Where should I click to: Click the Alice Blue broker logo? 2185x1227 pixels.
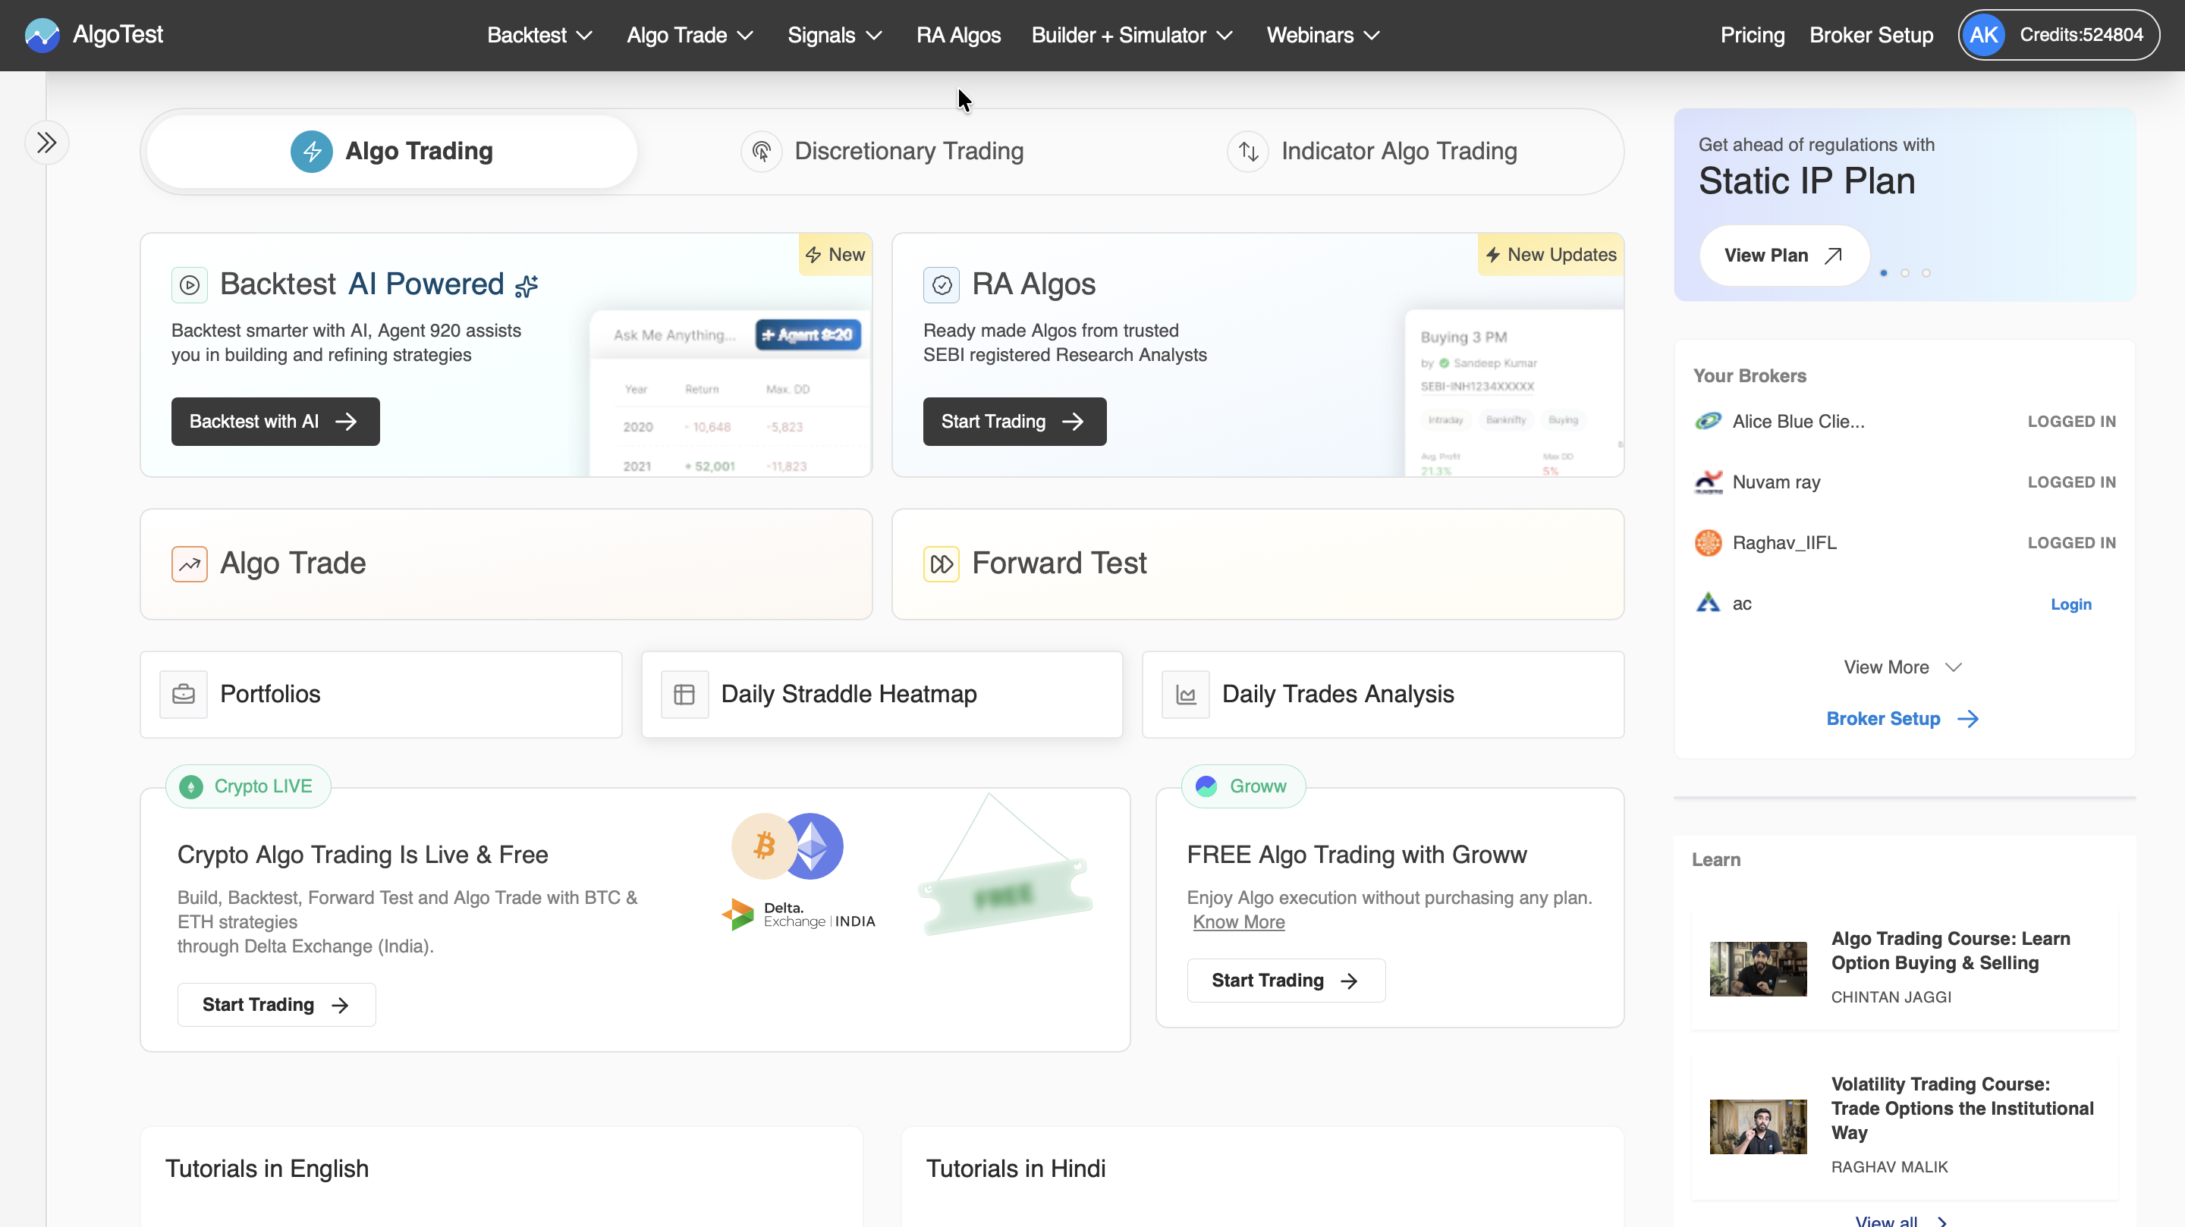pyautogui.click(x=1708, y=422)
